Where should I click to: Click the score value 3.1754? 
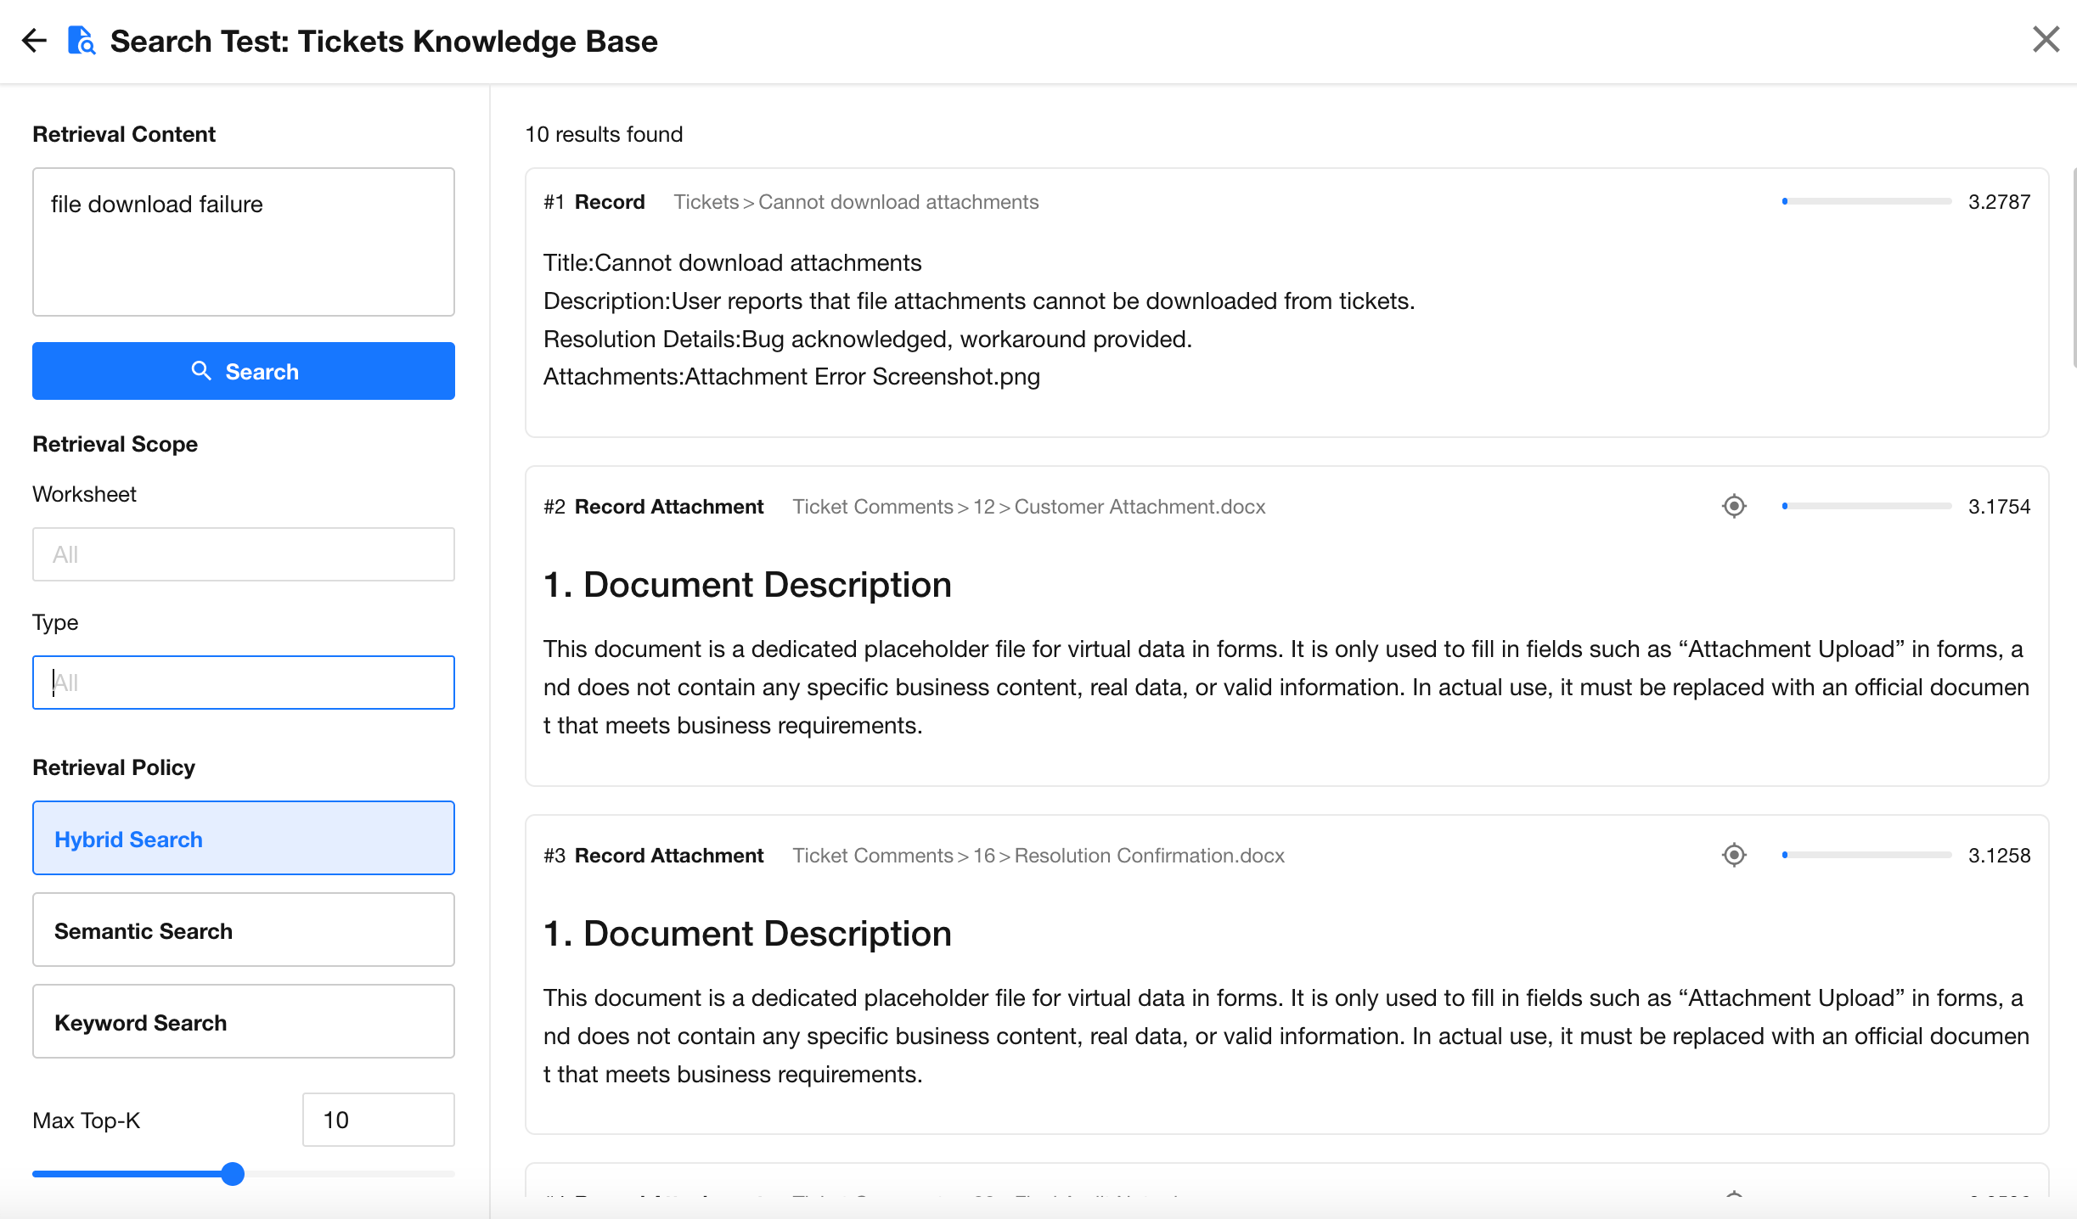(x=1999, y=507)
